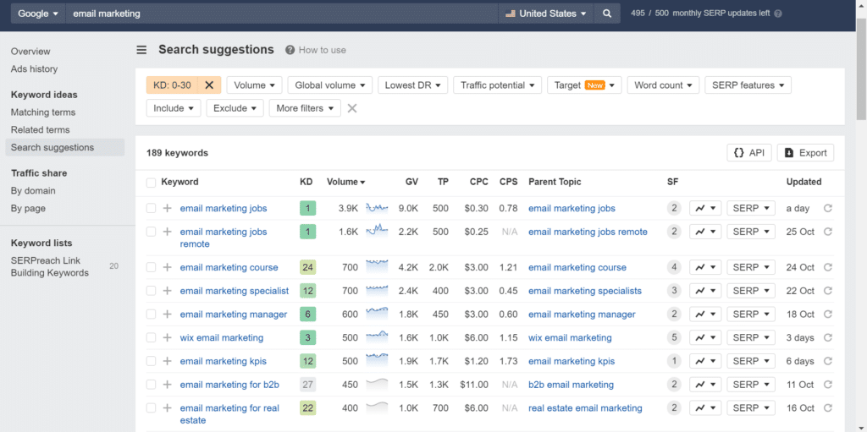Open trend chart dropdown for wix email marketing row

pos(705,337)
